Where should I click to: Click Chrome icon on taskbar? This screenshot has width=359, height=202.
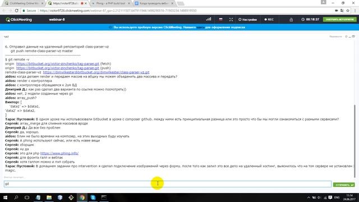pyautogui.click(x=82, y=198)
